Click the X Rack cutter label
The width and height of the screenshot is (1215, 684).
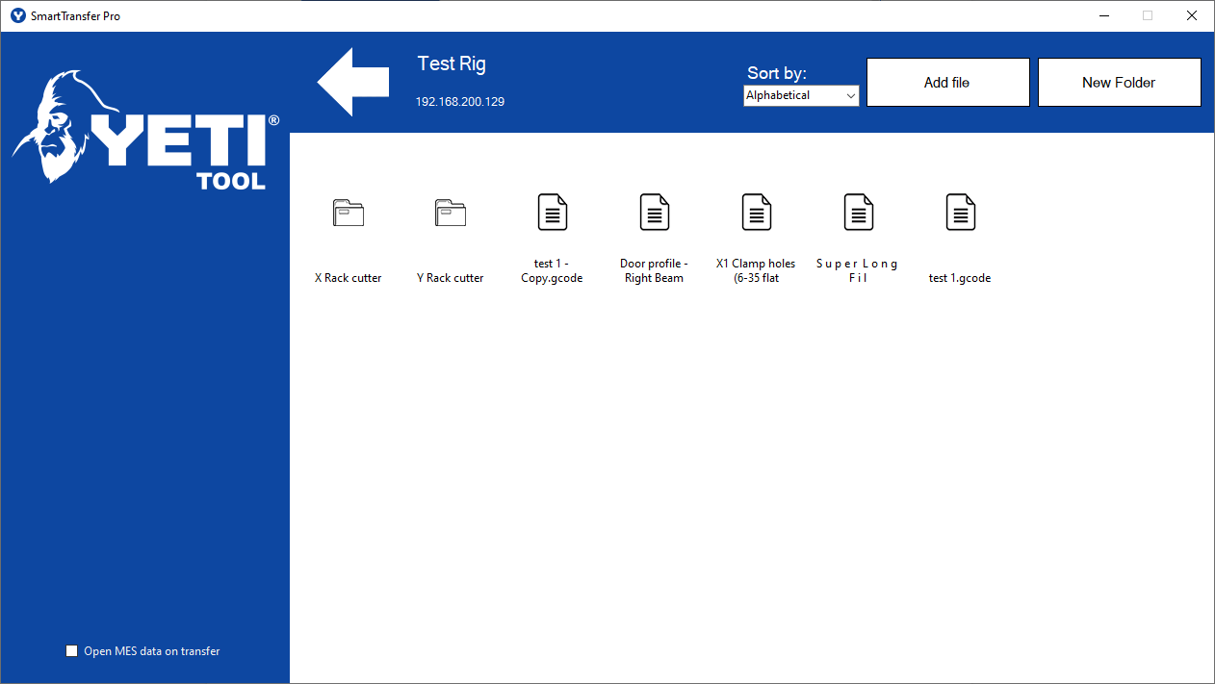coord(349,278)
